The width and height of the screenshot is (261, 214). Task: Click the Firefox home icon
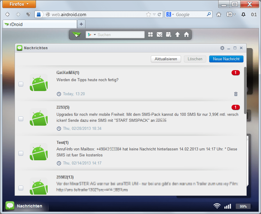click(x=219, y=15)
